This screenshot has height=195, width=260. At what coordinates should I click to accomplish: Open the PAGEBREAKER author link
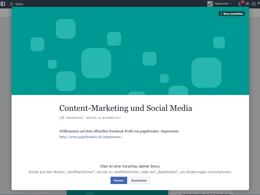(74, 118)
